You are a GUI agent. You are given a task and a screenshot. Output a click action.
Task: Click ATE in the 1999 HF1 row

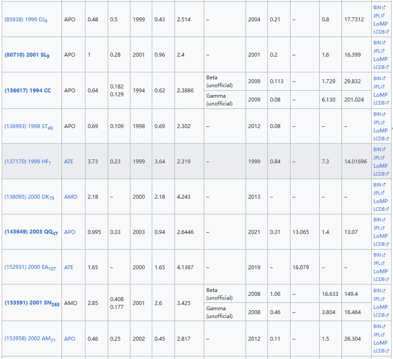point(69,162)
